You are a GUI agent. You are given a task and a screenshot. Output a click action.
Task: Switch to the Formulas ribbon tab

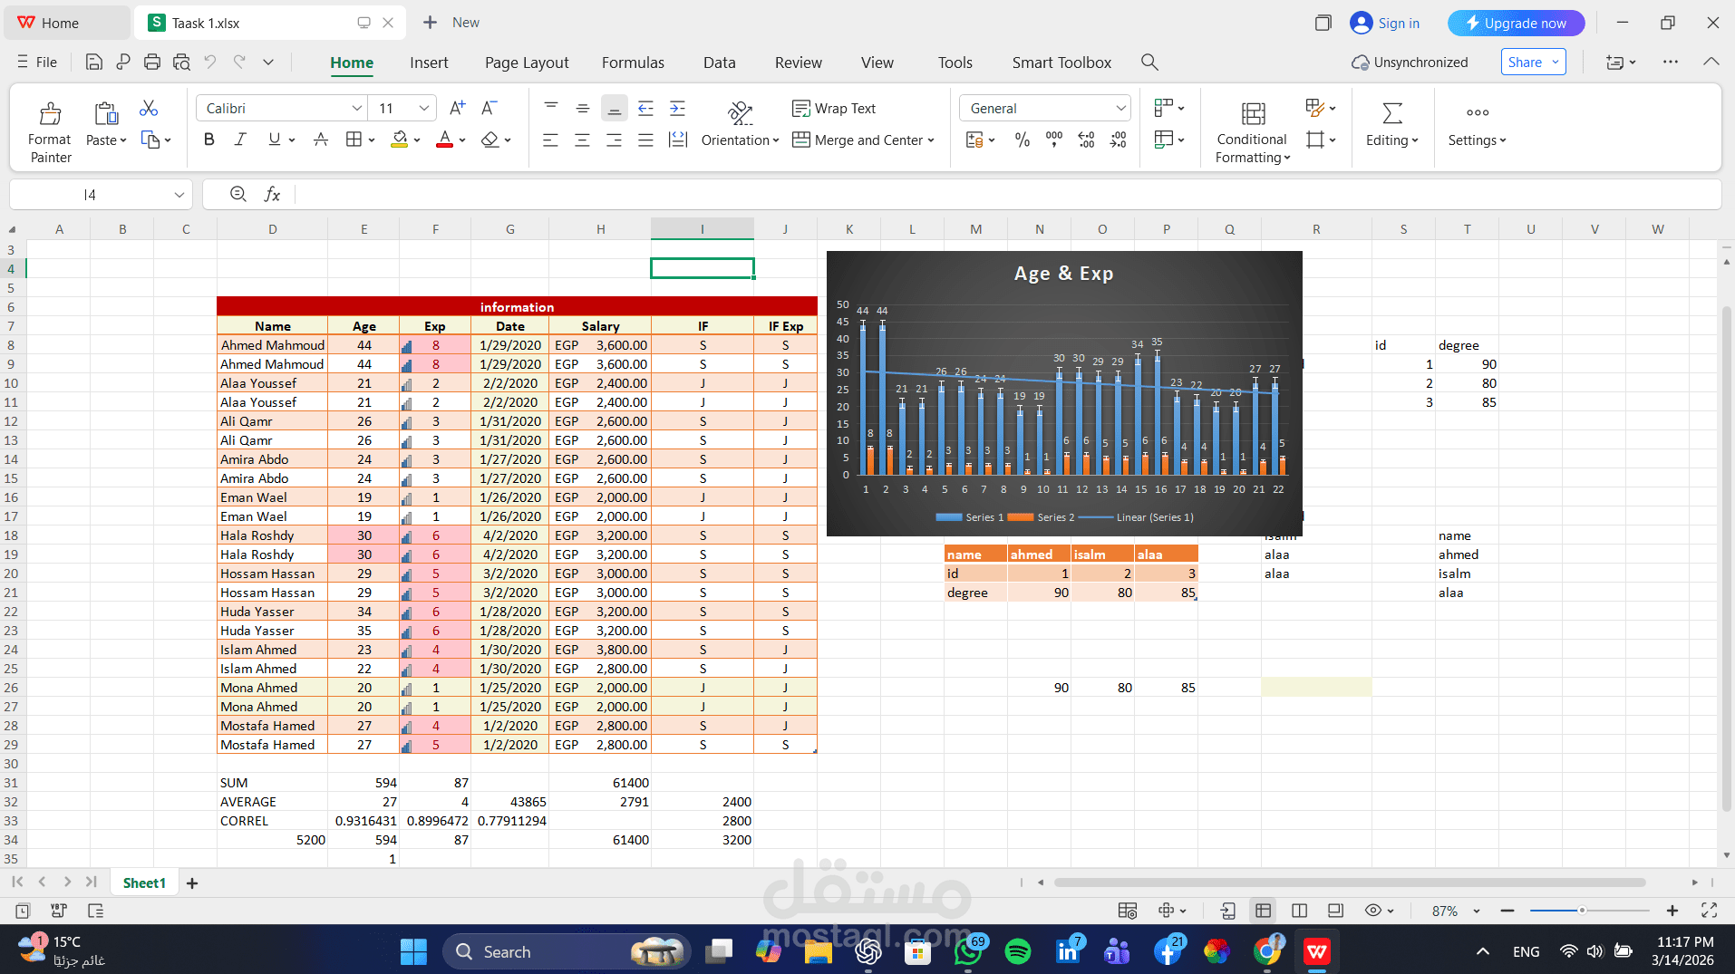pos(633,62)
